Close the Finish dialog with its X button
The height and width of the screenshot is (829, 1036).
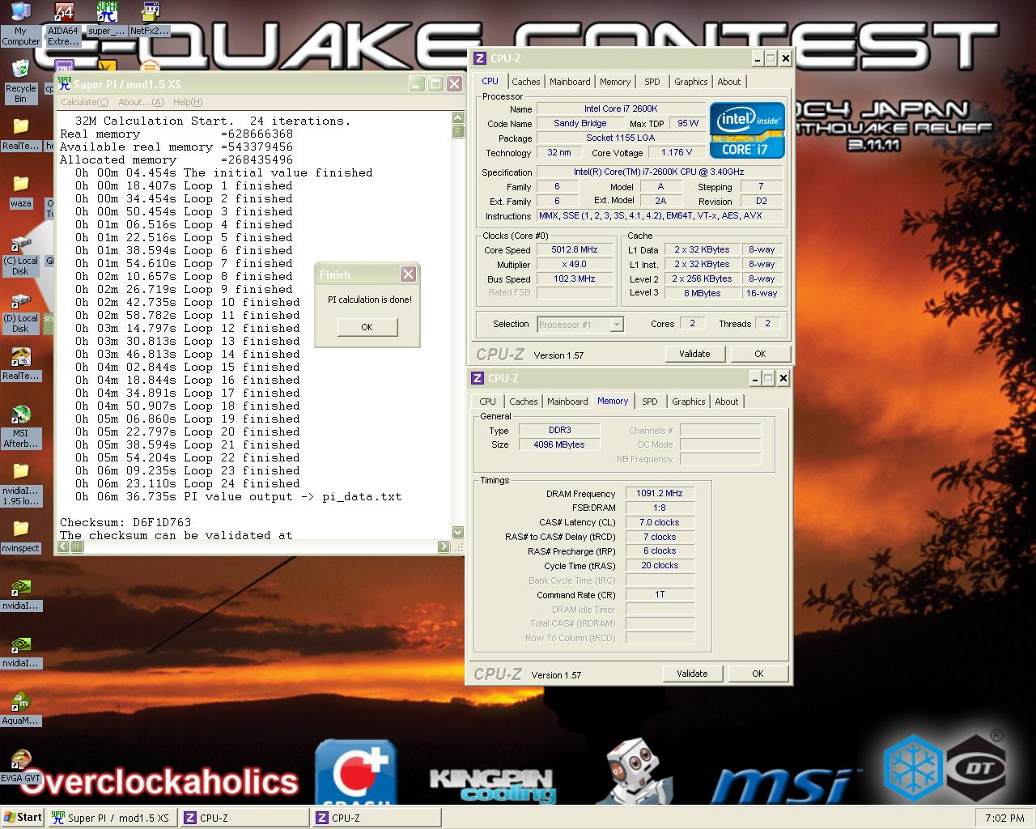pos(409,274)
